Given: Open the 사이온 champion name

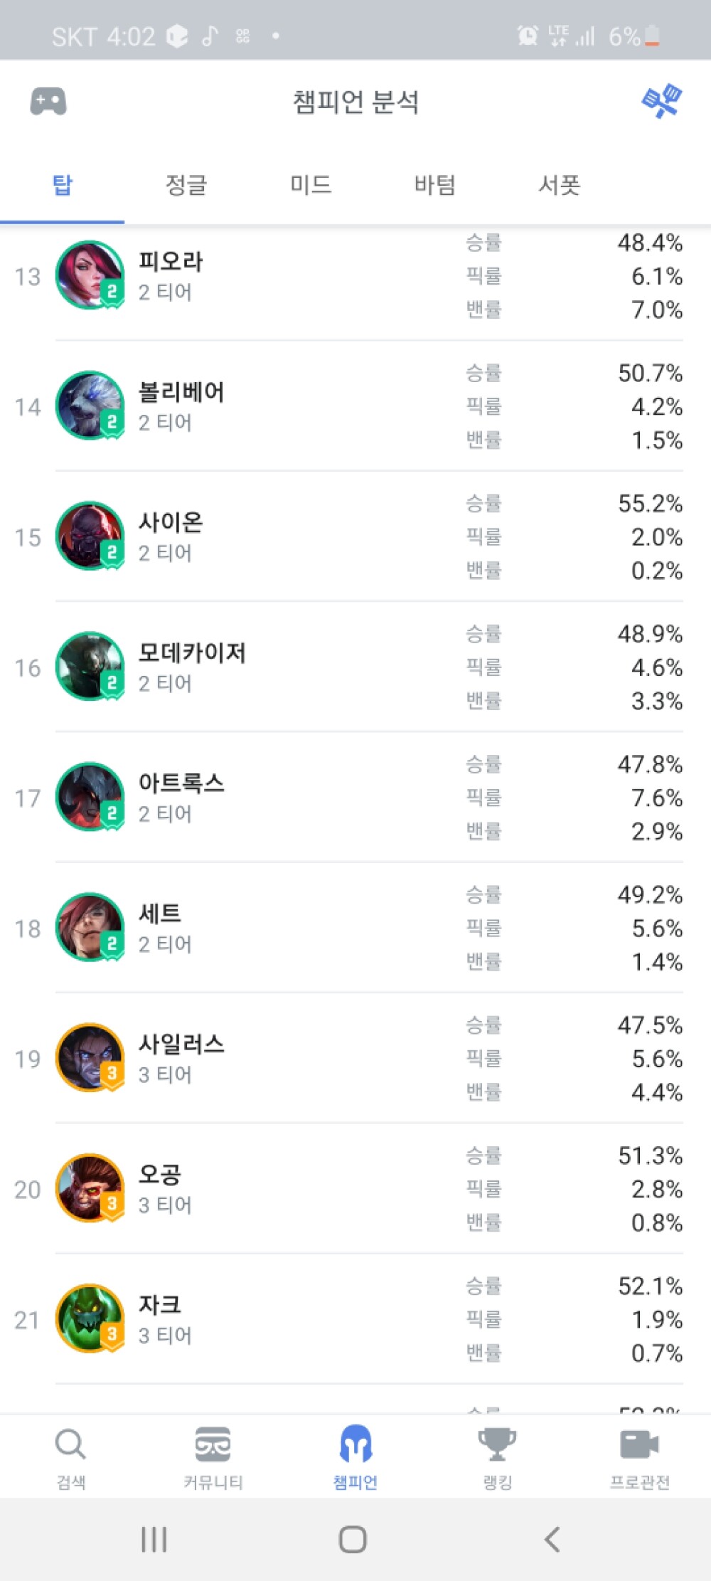Looking at the screenshot, I should click(171, 522).
